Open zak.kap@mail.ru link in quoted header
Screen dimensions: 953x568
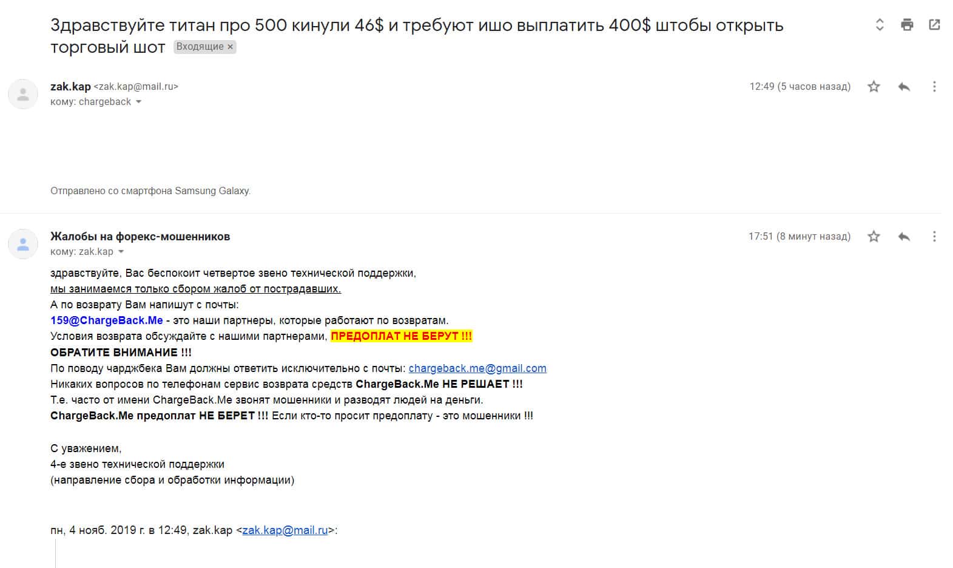tap(285, 530)
